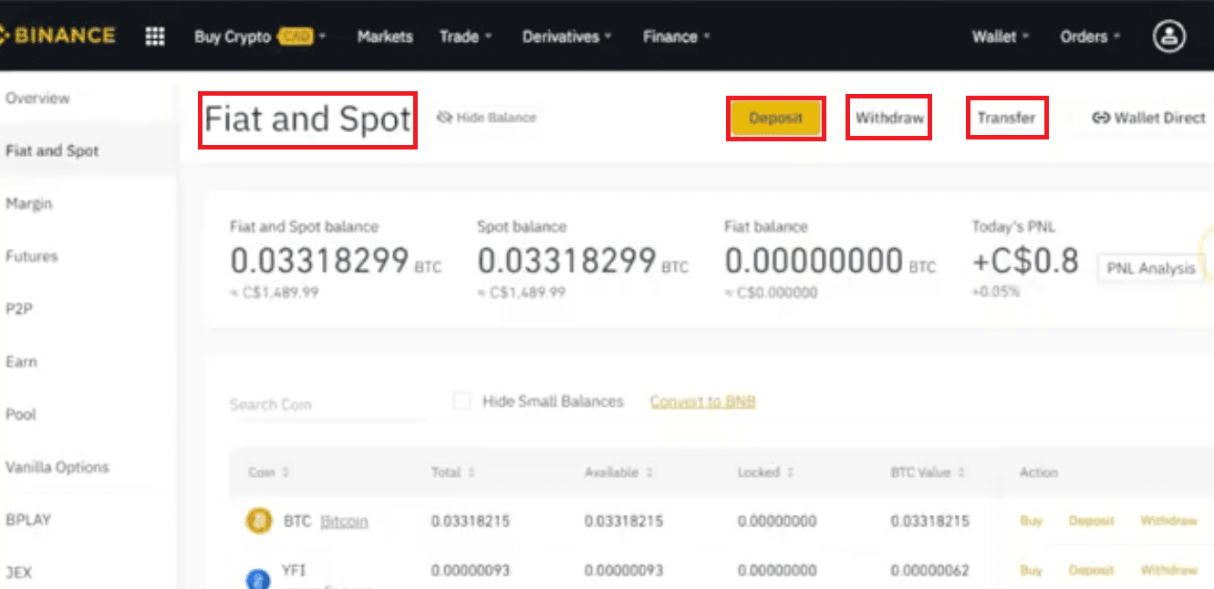Image resolution: width=1214 pixels, height=589 pixels.
Task: Click Deposit in YFI row
Action: (x=1092, y=571)
